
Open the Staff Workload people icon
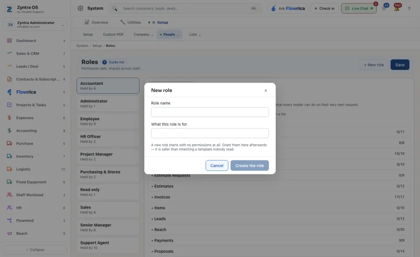pos(9,195)
